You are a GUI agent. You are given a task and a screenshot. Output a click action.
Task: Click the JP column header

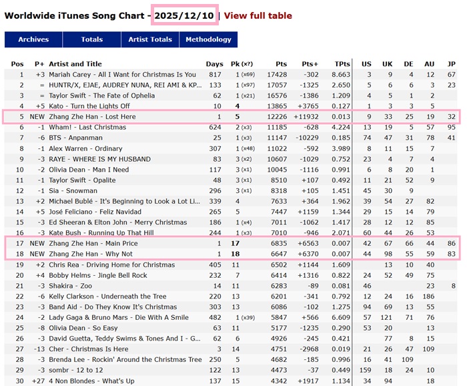pyautogui.click(x=452, y=63)
